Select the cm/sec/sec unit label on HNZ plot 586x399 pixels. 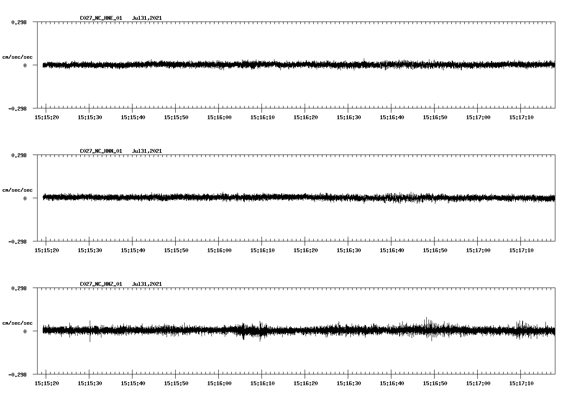tap(17, 323)
